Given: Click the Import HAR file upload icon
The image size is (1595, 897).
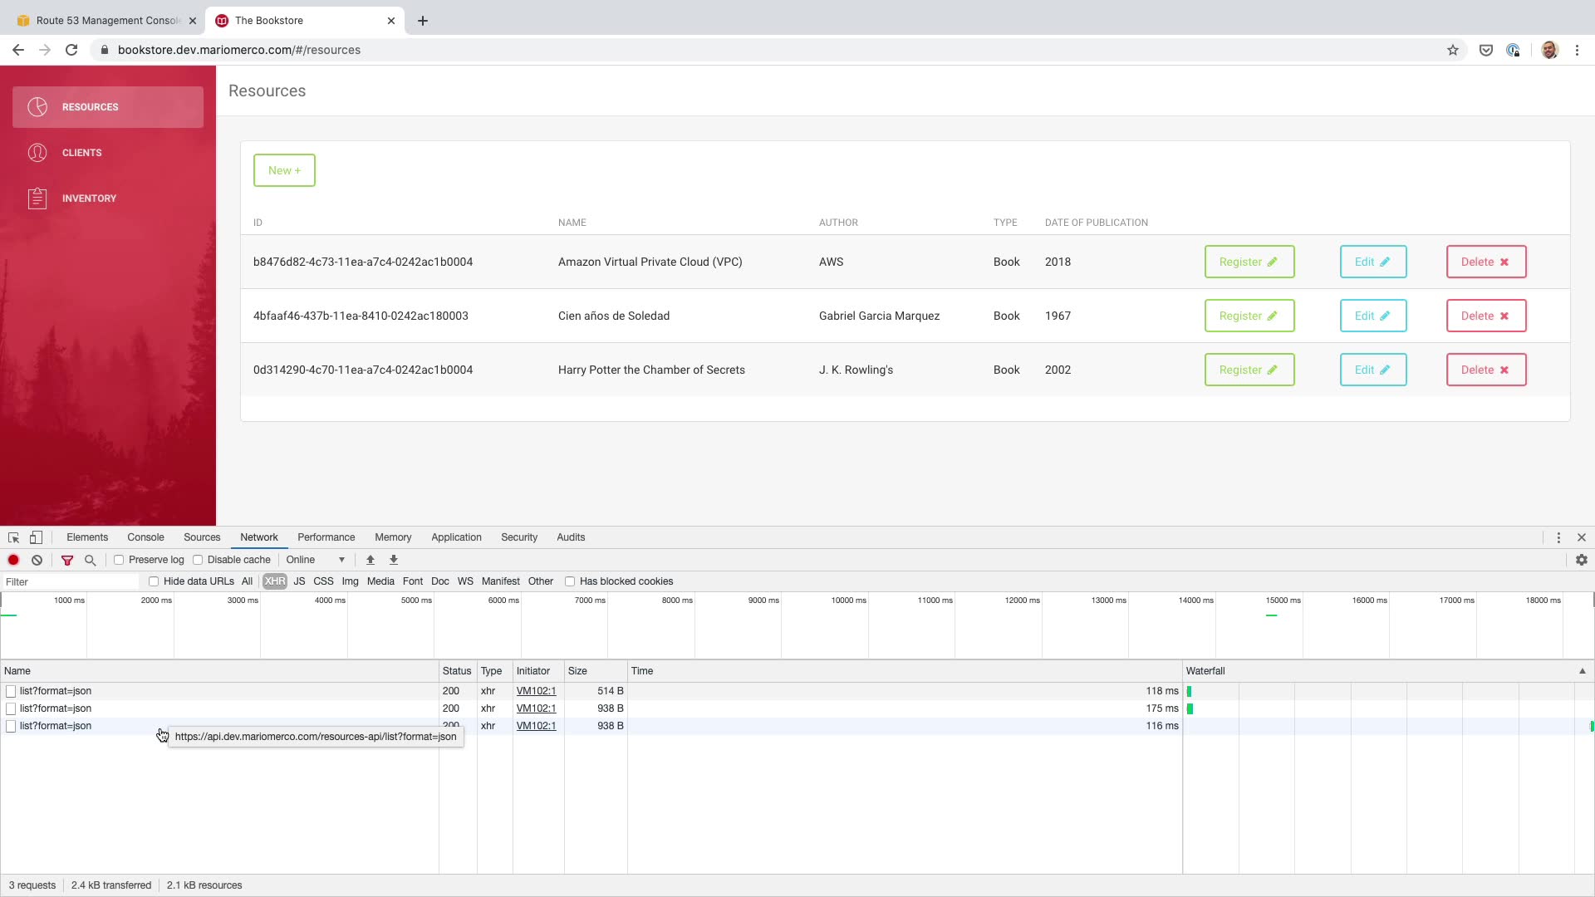Looking at the screenshot, I should point(371,560).
